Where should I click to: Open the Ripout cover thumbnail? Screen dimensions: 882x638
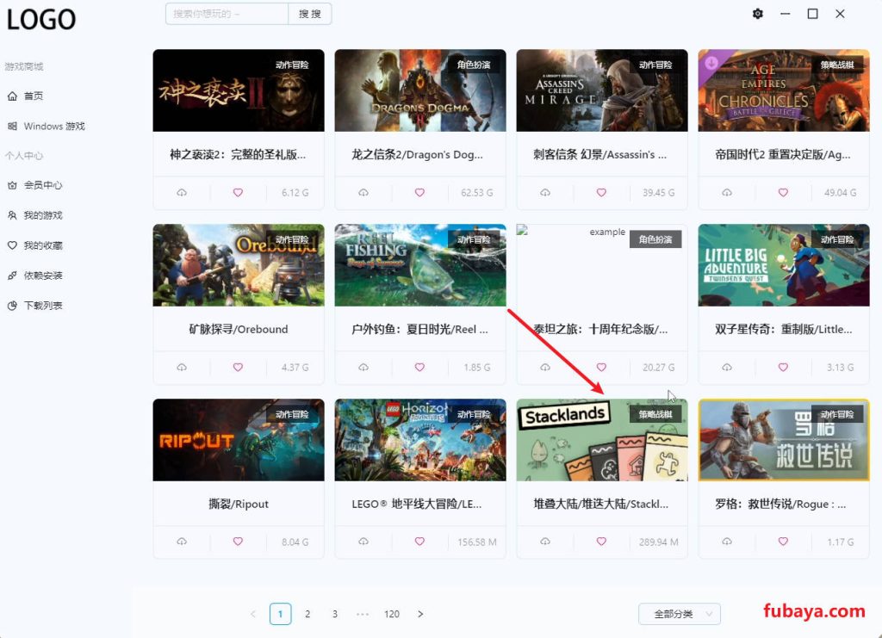tap(239, 440)
